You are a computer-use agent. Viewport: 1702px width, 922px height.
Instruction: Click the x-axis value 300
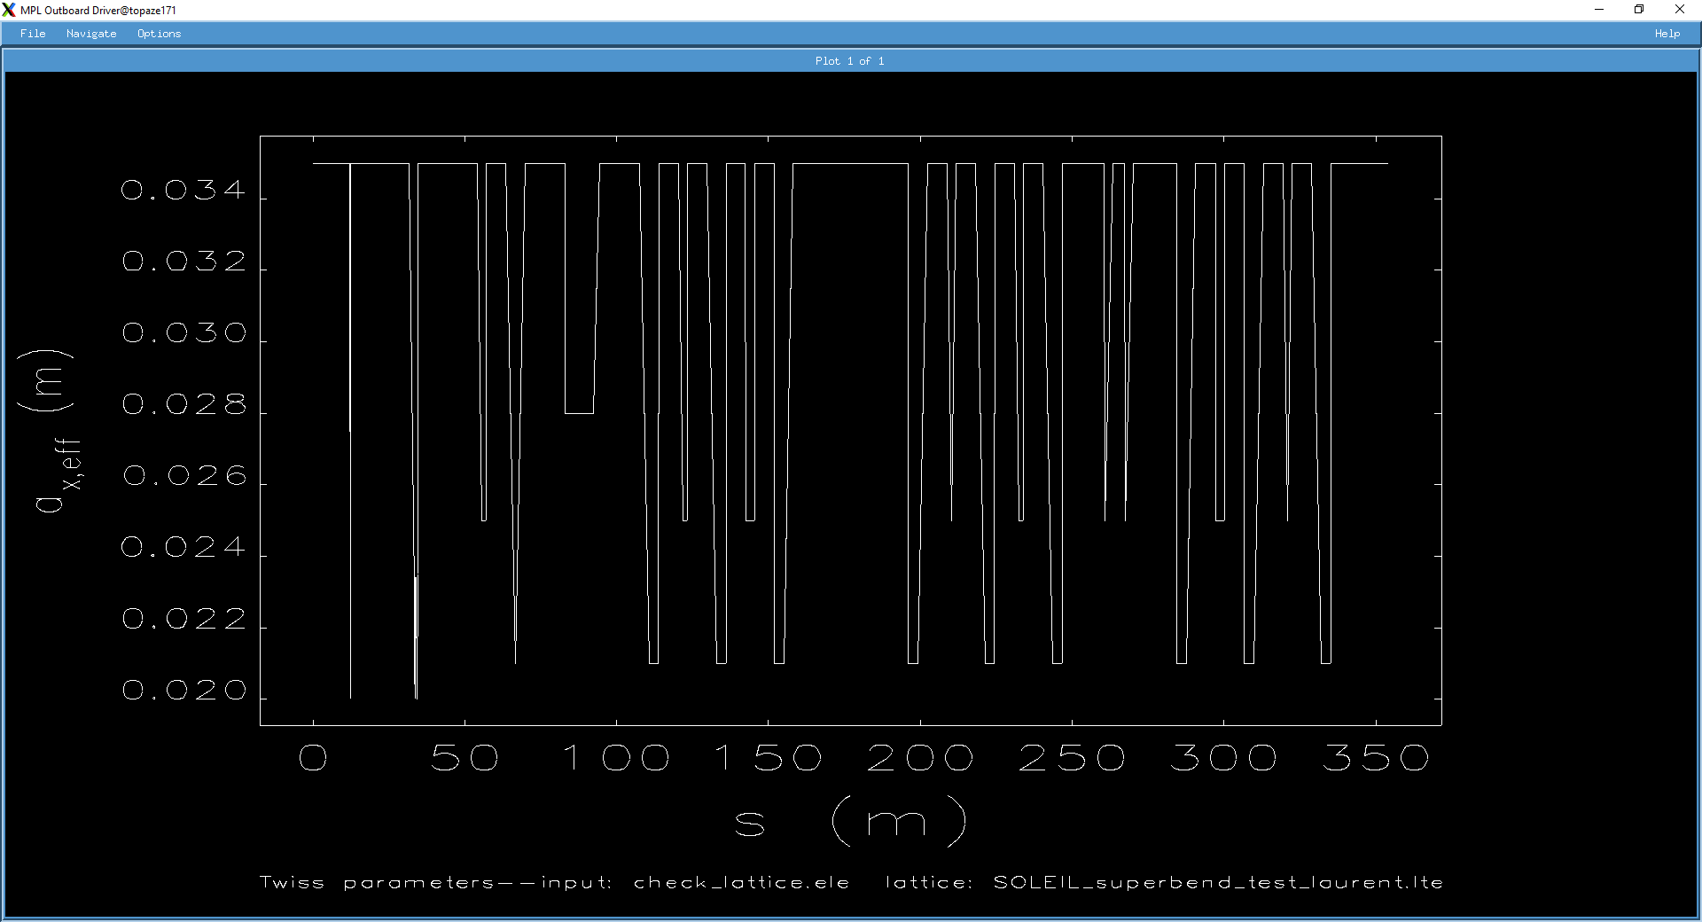pos(1224,758)
